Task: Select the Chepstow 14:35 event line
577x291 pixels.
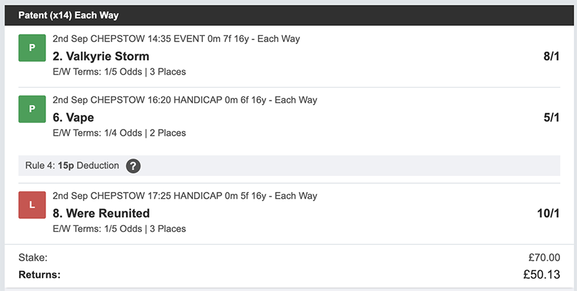Action: [x=176, y=39]
